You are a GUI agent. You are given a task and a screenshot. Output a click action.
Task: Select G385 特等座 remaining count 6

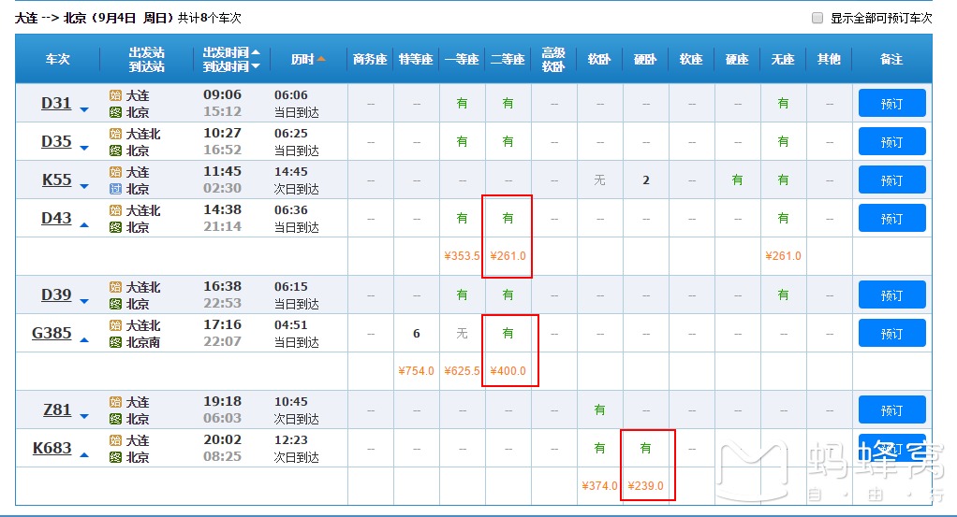pos(417,334)
